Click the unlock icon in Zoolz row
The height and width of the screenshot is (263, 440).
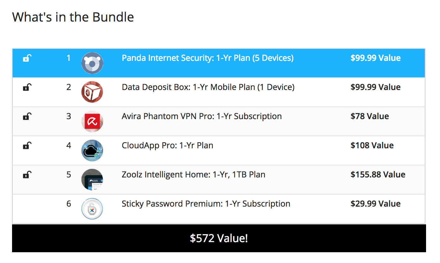[x=27, y=175]
